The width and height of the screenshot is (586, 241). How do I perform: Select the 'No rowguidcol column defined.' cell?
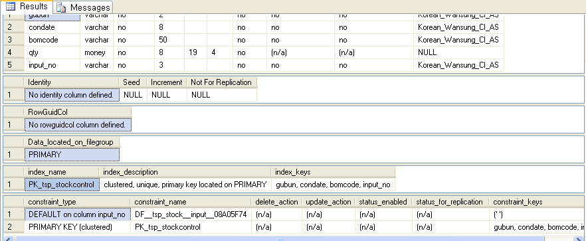tap(78, 125)
